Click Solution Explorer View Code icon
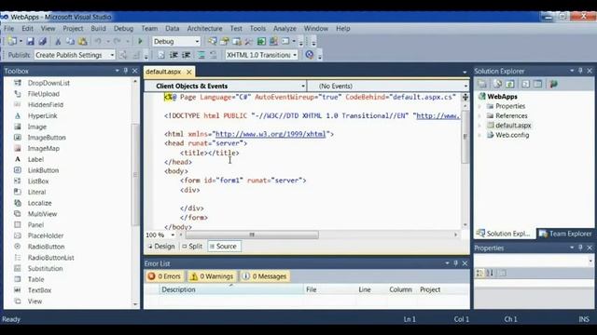This screenshot has width=597, height=335. (525, 84)
